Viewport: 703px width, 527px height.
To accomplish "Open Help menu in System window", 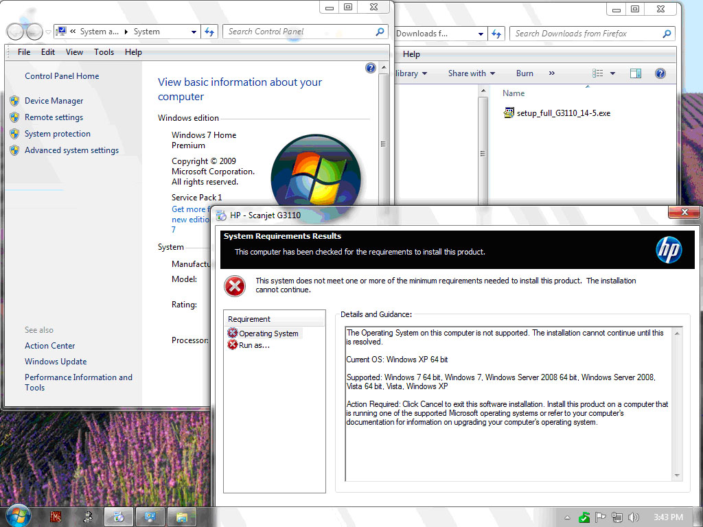I will [x=133, y=52].
